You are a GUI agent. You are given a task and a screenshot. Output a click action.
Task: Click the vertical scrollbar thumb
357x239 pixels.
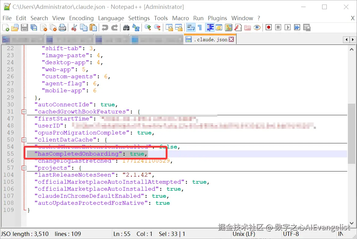[351, 134]
